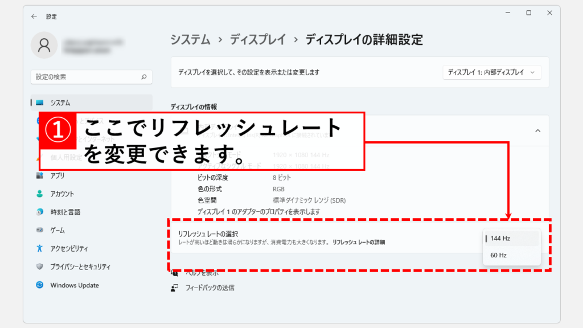Select 60 Hz in the refresh rate list

pyautogui.click(x=499, y=255)
